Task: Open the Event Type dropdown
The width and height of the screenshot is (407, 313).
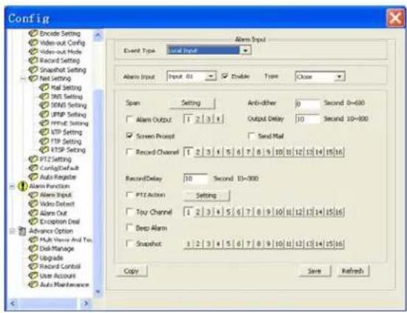Action: pyautogui.click(x=245, y=50)
